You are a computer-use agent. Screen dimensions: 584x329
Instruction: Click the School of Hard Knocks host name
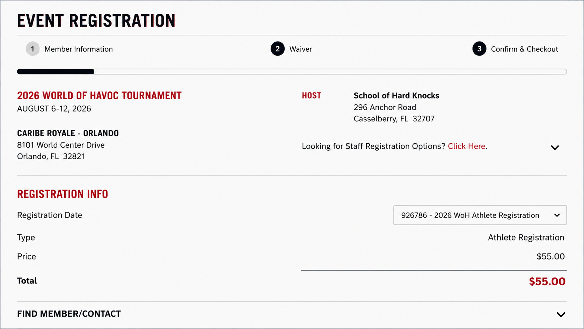click(396, 95)
